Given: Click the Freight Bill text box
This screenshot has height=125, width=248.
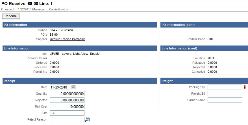Looking at the screenshot, I should [225, 94].
